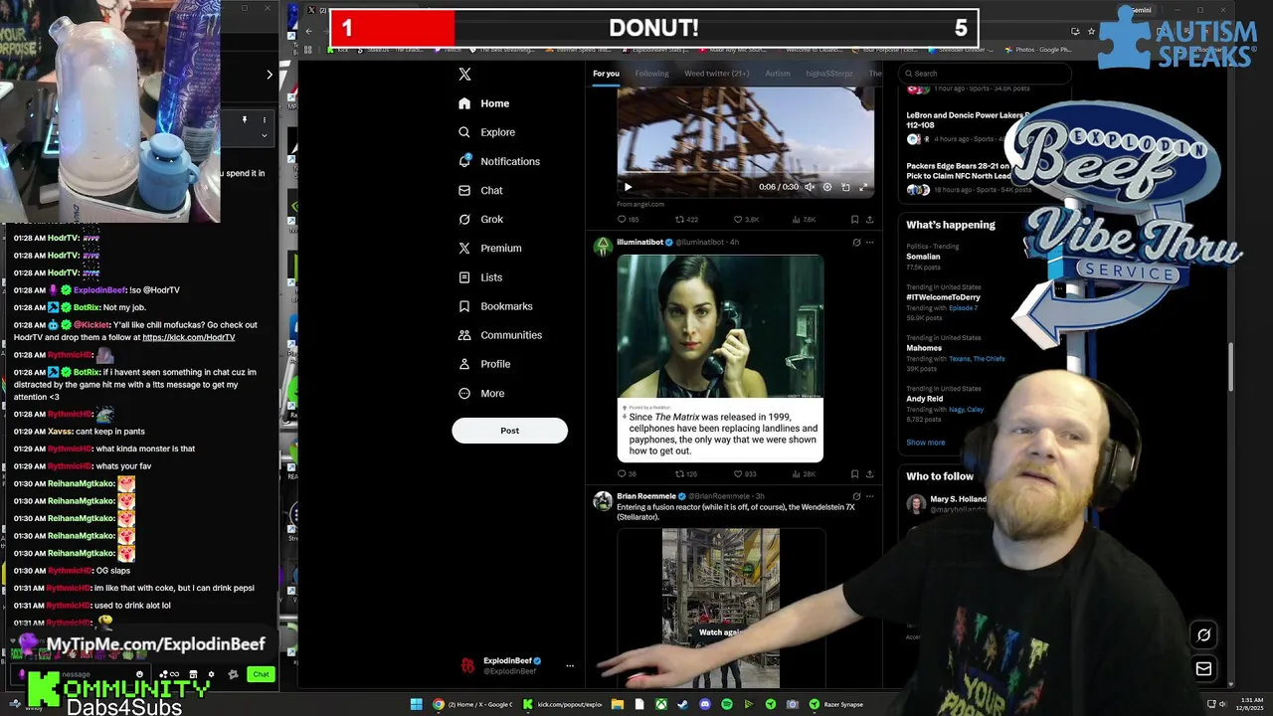Open the Andy Reid trending topic
Viewport: 1273px width, 716px height.
(x=924, y=399)
